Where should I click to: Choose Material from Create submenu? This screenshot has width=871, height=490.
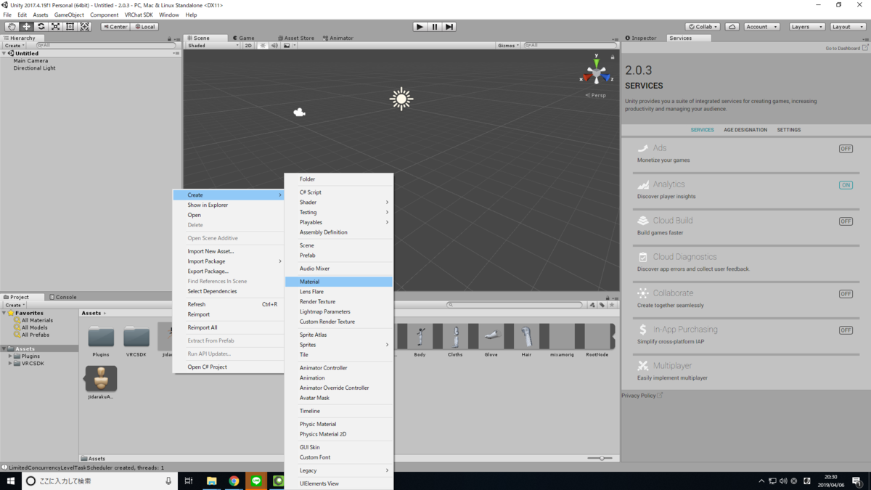pos(339,282)
